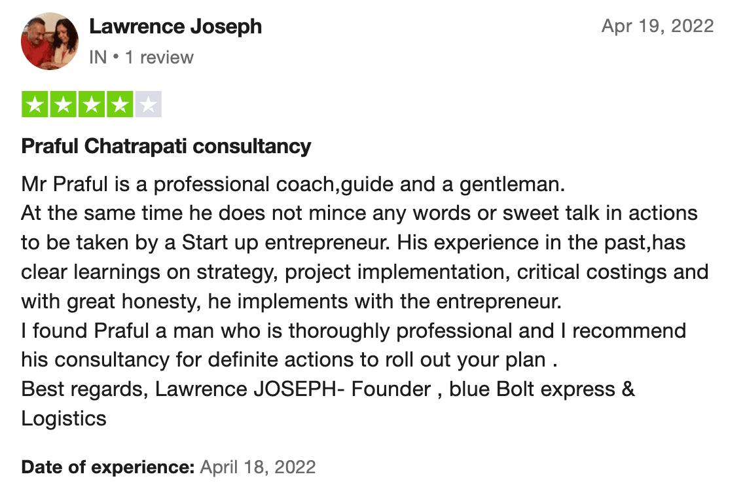The height and width of the screenshot is (487, 745).
Task: Click the Date of experience label
Action: pos(108,467)
